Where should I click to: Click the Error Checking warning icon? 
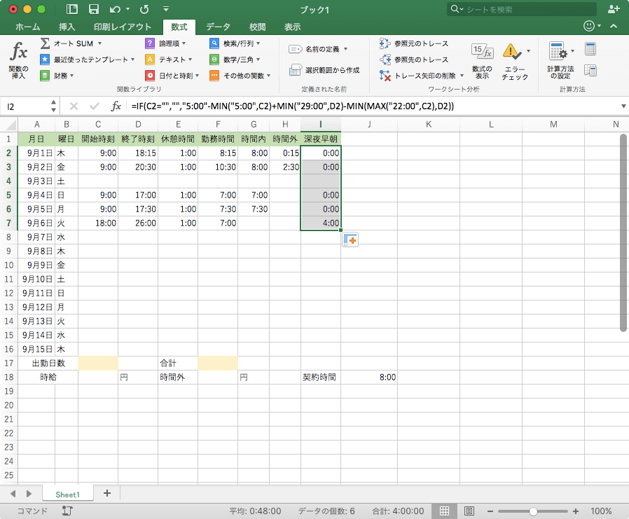tap(511, 51)
